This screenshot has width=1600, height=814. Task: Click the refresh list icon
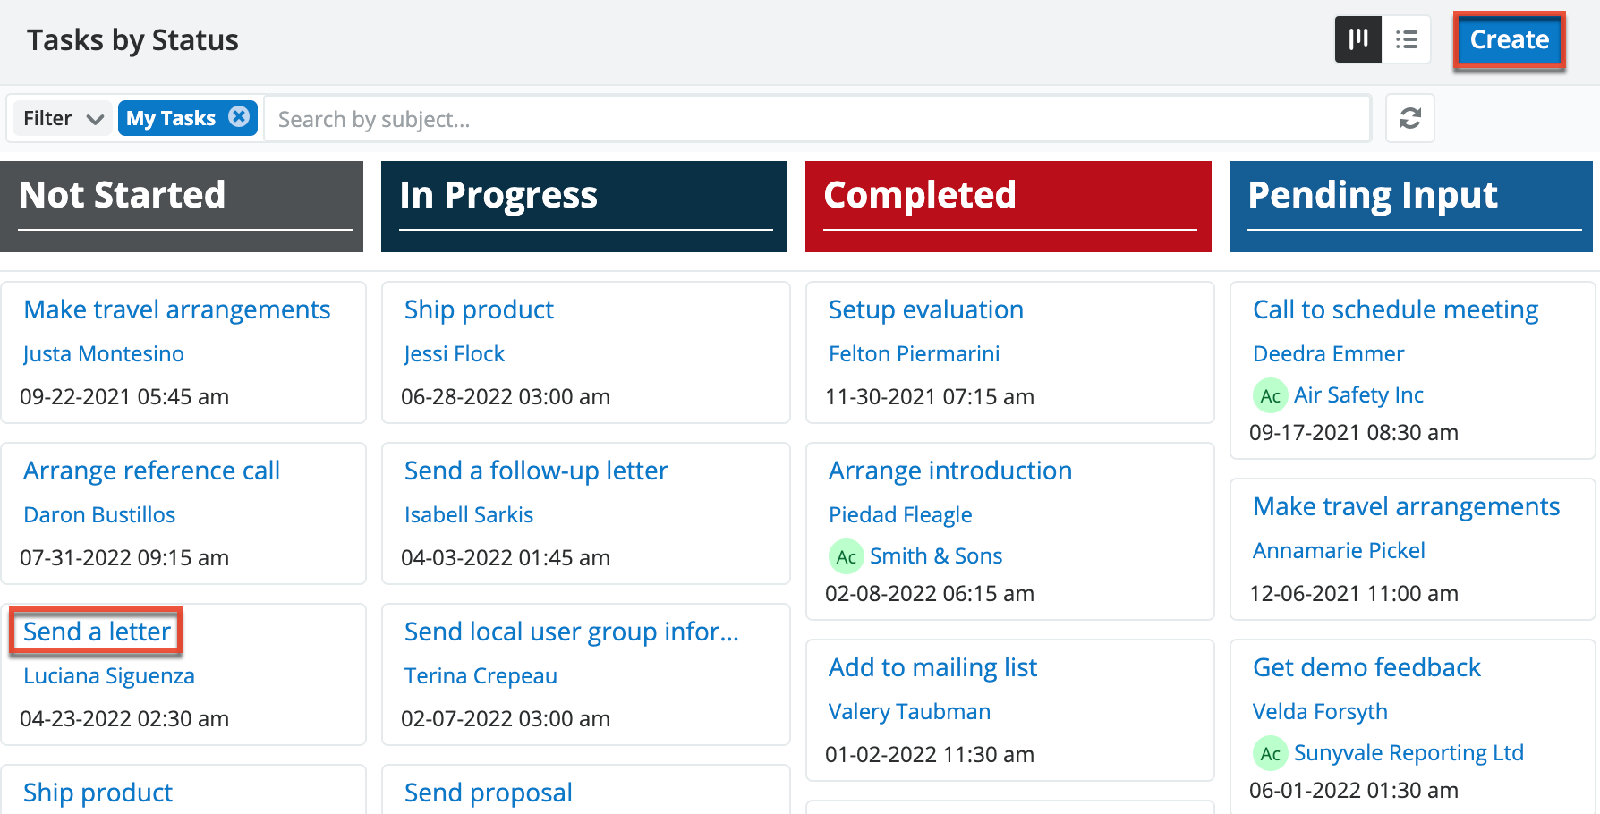pyautogui.click(x=1409, y=118)
